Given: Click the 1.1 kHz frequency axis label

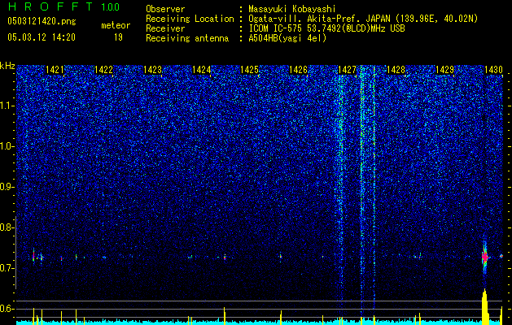Looking at the screenshot, I should click(x=7, y=106).
